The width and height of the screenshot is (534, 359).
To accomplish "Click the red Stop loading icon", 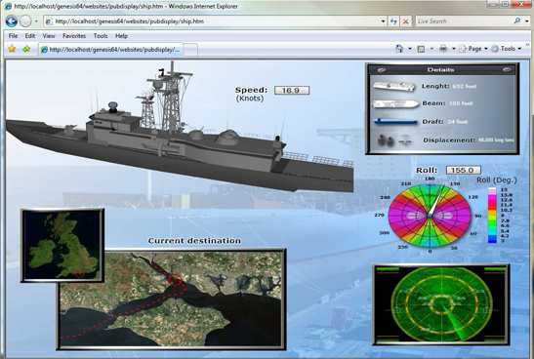I will tap(405, 21).
